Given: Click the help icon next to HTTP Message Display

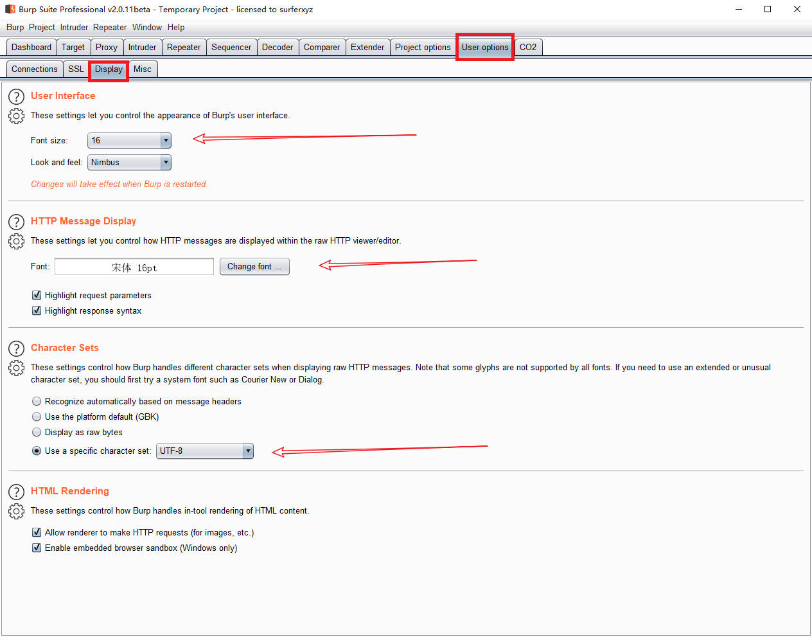Looking at the screenshot, I should pyautogui.click(x=16, y=222).
